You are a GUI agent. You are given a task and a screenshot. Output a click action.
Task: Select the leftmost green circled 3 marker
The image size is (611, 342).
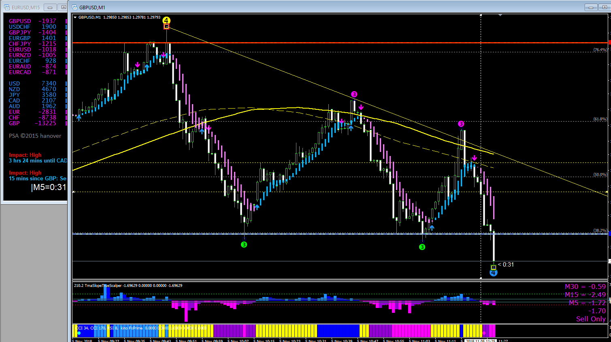(x=244, y=244)
